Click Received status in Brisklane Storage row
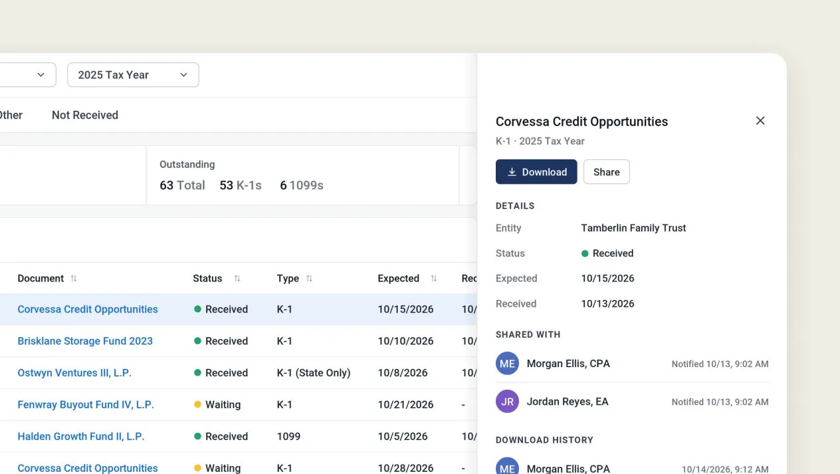This screenshot has height=474, width=840. point(221,341)
